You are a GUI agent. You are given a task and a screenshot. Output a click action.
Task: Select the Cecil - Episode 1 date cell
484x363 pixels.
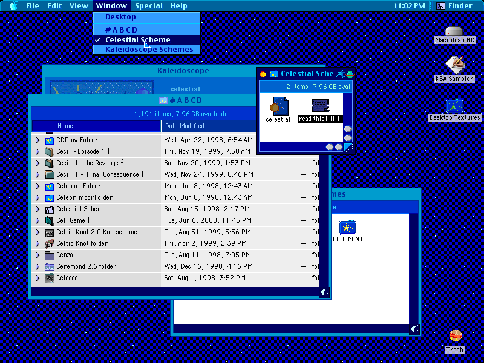pyautogui.click(x=208, y=152)
